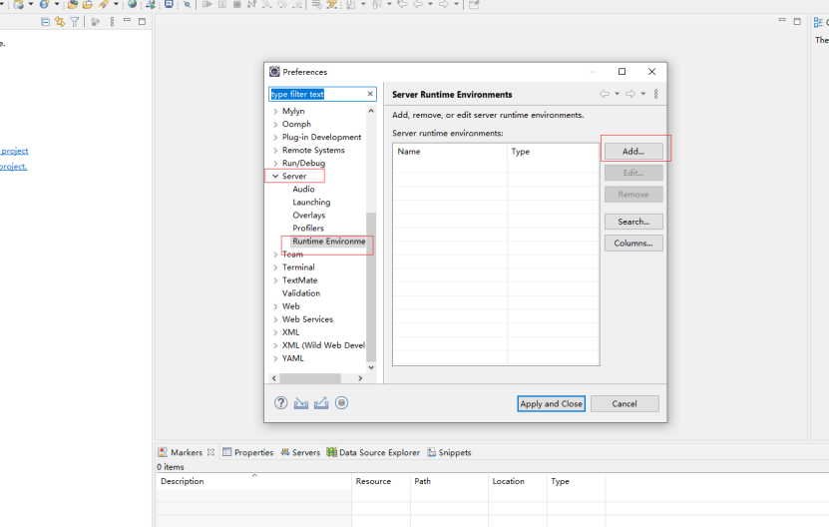This screenshot has height=528, width=829.
Task: Expand the Plug-in Development node
Action: point(275,137)
